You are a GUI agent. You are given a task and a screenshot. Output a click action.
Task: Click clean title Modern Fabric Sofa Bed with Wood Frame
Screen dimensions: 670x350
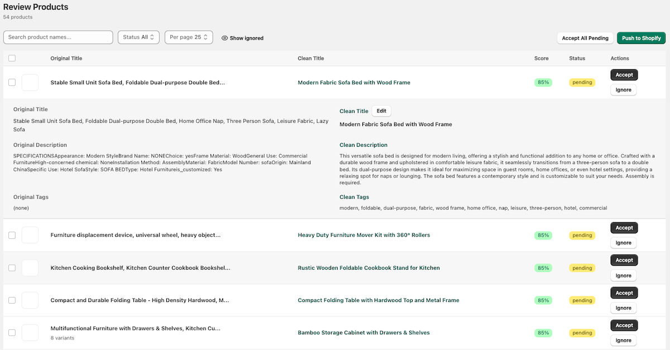tap(354, 83)
